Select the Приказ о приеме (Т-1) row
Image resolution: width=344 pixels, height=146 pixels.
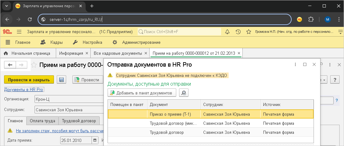click(211, 114)
